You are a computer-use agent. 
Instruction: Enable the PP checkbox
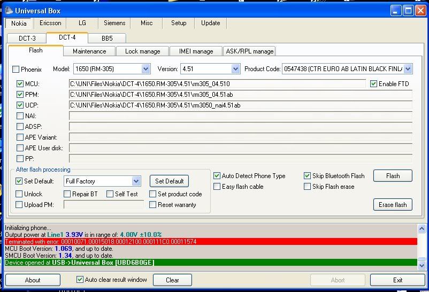click(x=20, y=158)
